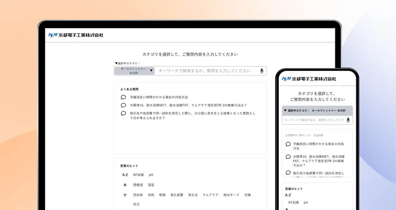Tap the speech bubble on mobile first result

point(288,144)
